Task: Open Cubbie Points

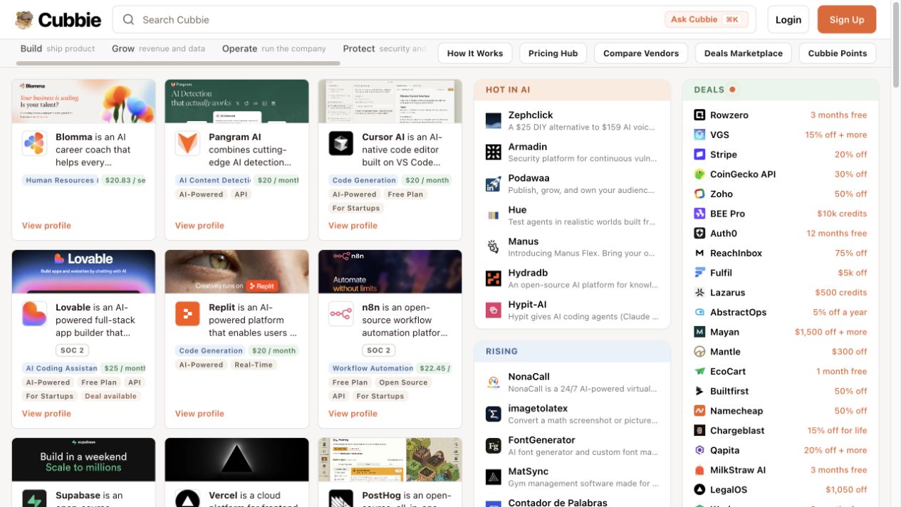Action: tap(838, 53)
